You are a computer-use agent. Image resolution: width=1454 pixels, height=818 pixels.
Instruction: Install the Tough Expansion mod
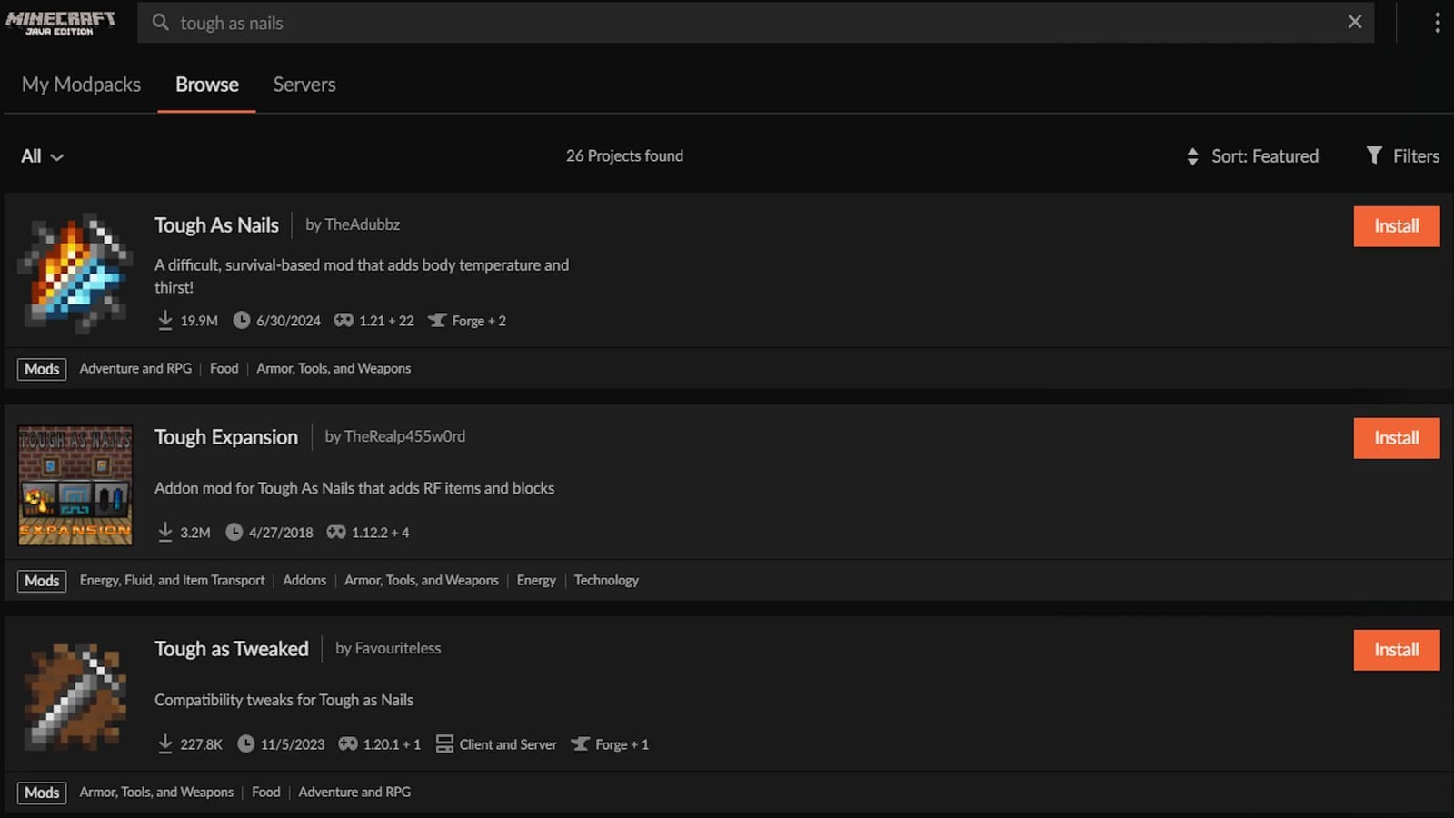pos(1396,438)
